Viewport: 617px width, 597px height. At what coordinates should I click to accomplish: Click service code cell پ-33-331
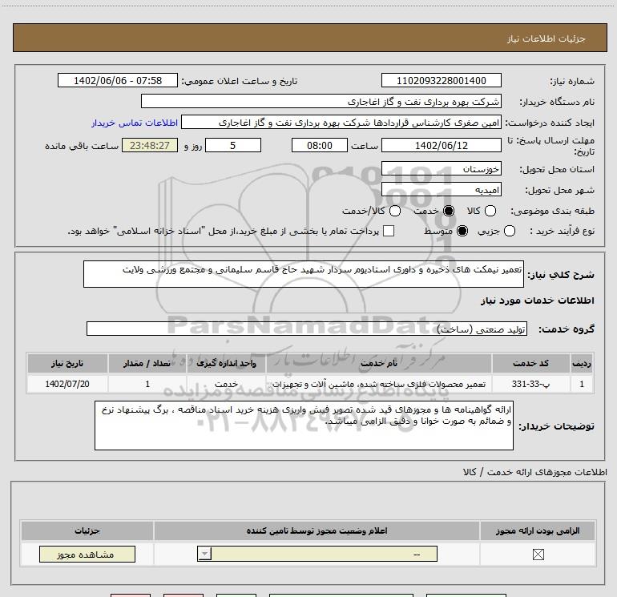tap(530, 384)
